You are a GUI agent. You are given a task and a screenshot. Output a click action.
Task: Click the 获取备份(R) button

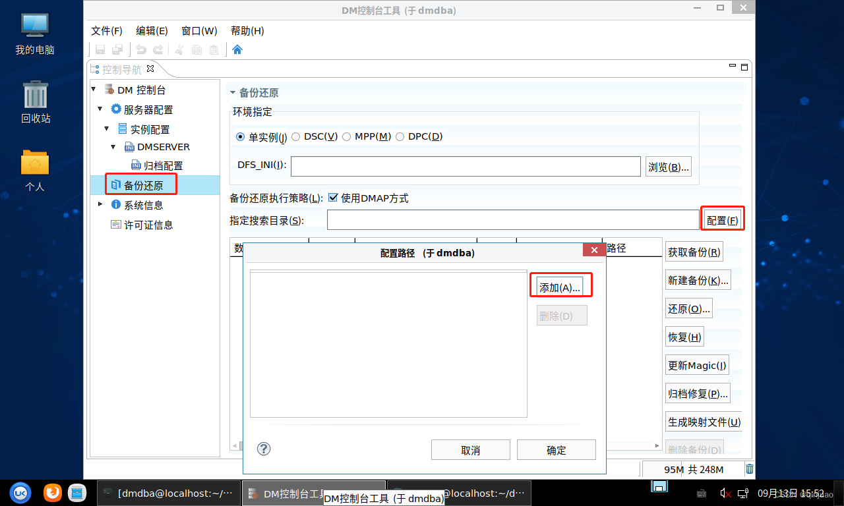pos(694,252)
